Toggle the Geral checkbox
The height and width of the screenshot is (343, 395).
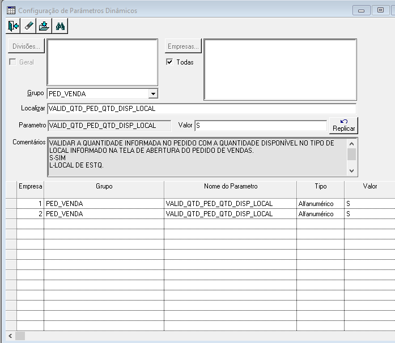point(12,62)
